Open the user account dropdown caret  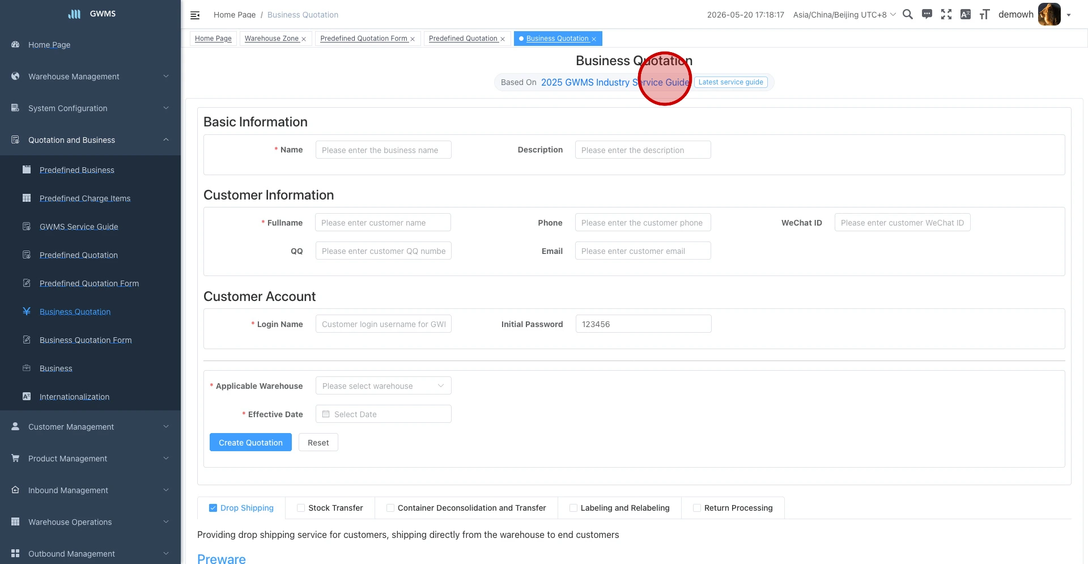[1069, 15]
